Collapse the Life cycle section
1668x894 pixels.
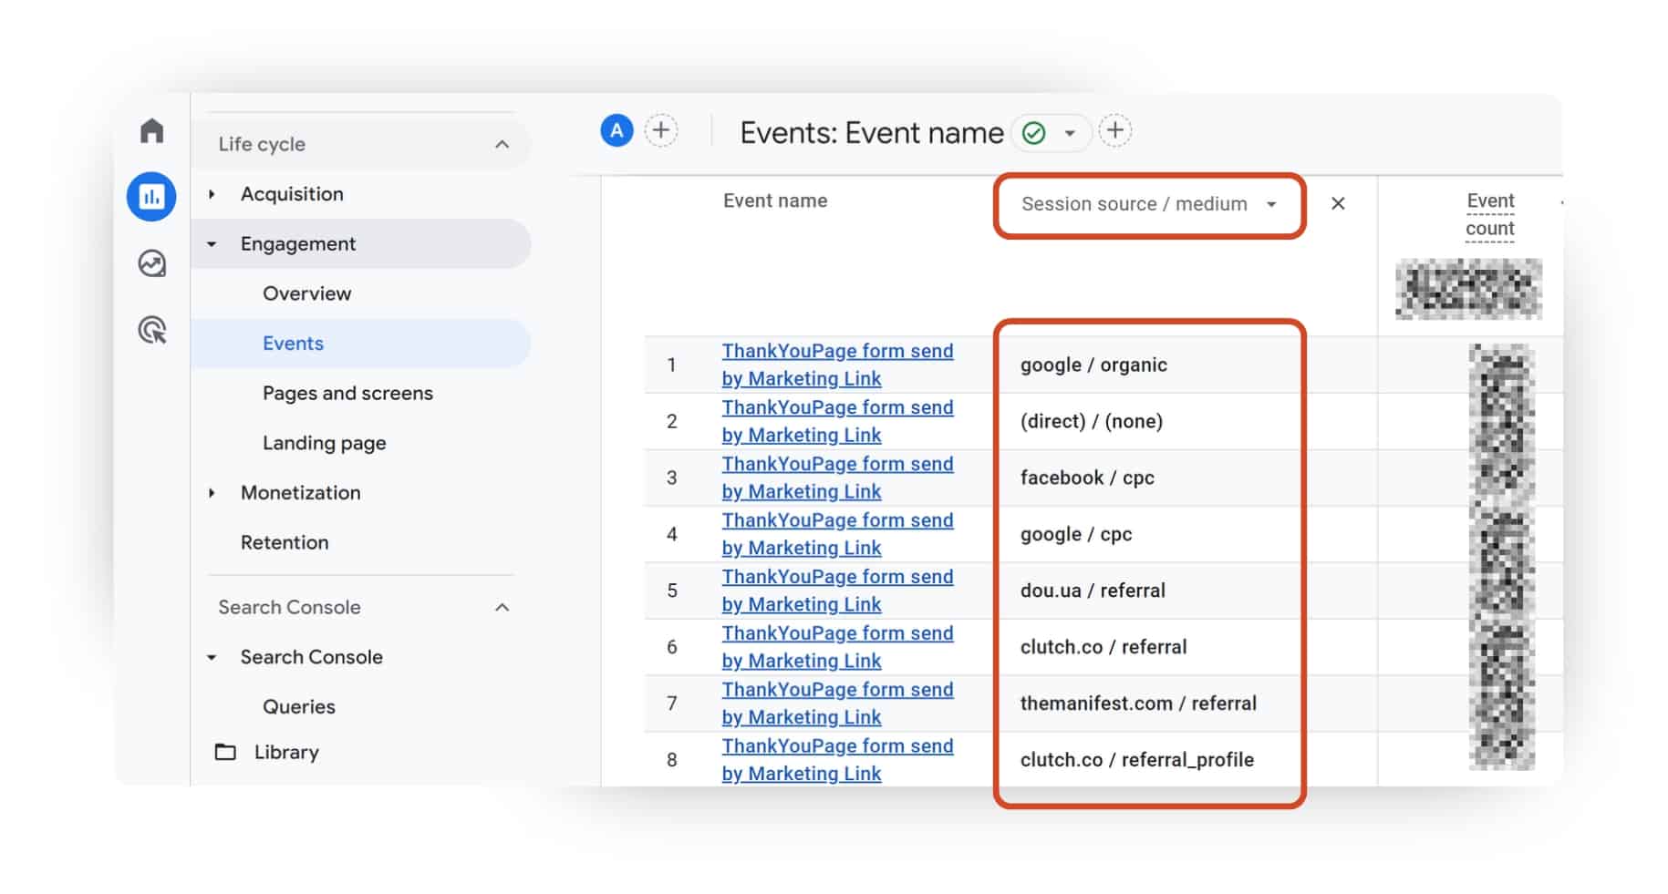tap(502, 144)
